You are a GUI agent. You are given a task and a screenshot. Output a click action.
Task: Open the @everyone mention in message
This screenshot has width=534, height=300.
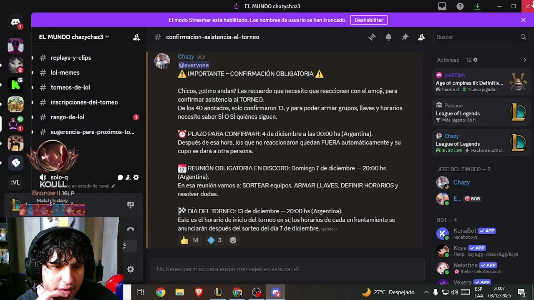tap(194, 65)
